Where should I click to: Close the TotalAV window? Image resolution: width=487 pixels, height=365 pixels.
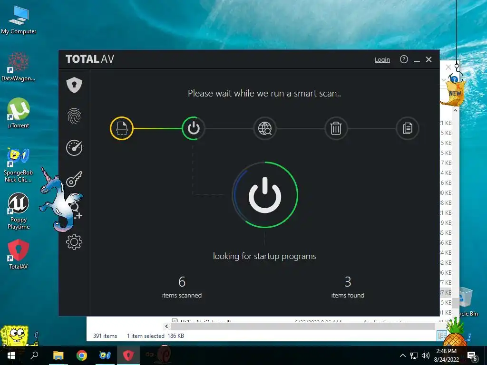click(x=429, y=59)
